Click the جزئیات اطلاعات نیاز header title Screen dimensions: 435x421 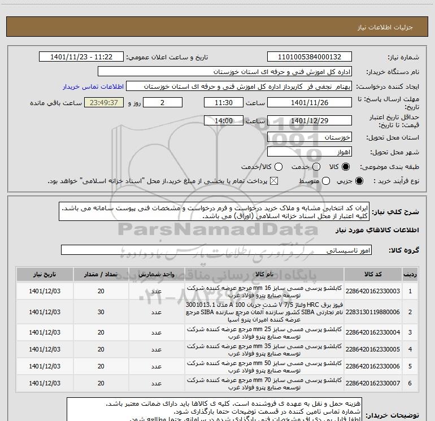click(x=385, y=27)
